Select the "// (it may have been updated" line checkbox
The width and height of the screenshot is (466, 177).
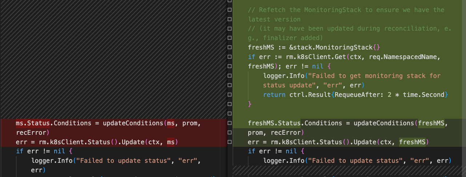(229, 29)
